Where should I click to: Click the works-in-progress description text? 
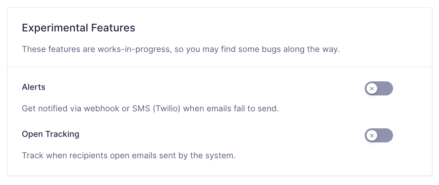pos(181,49)
